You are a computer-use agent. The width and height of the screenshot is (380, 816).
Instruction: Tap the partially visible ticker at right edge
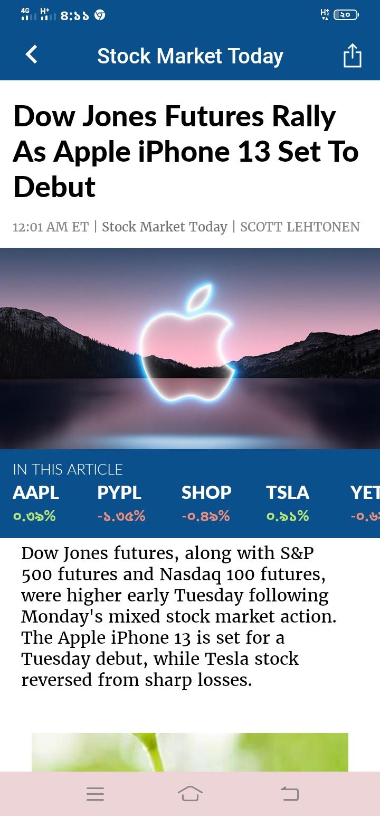[365, 493]
